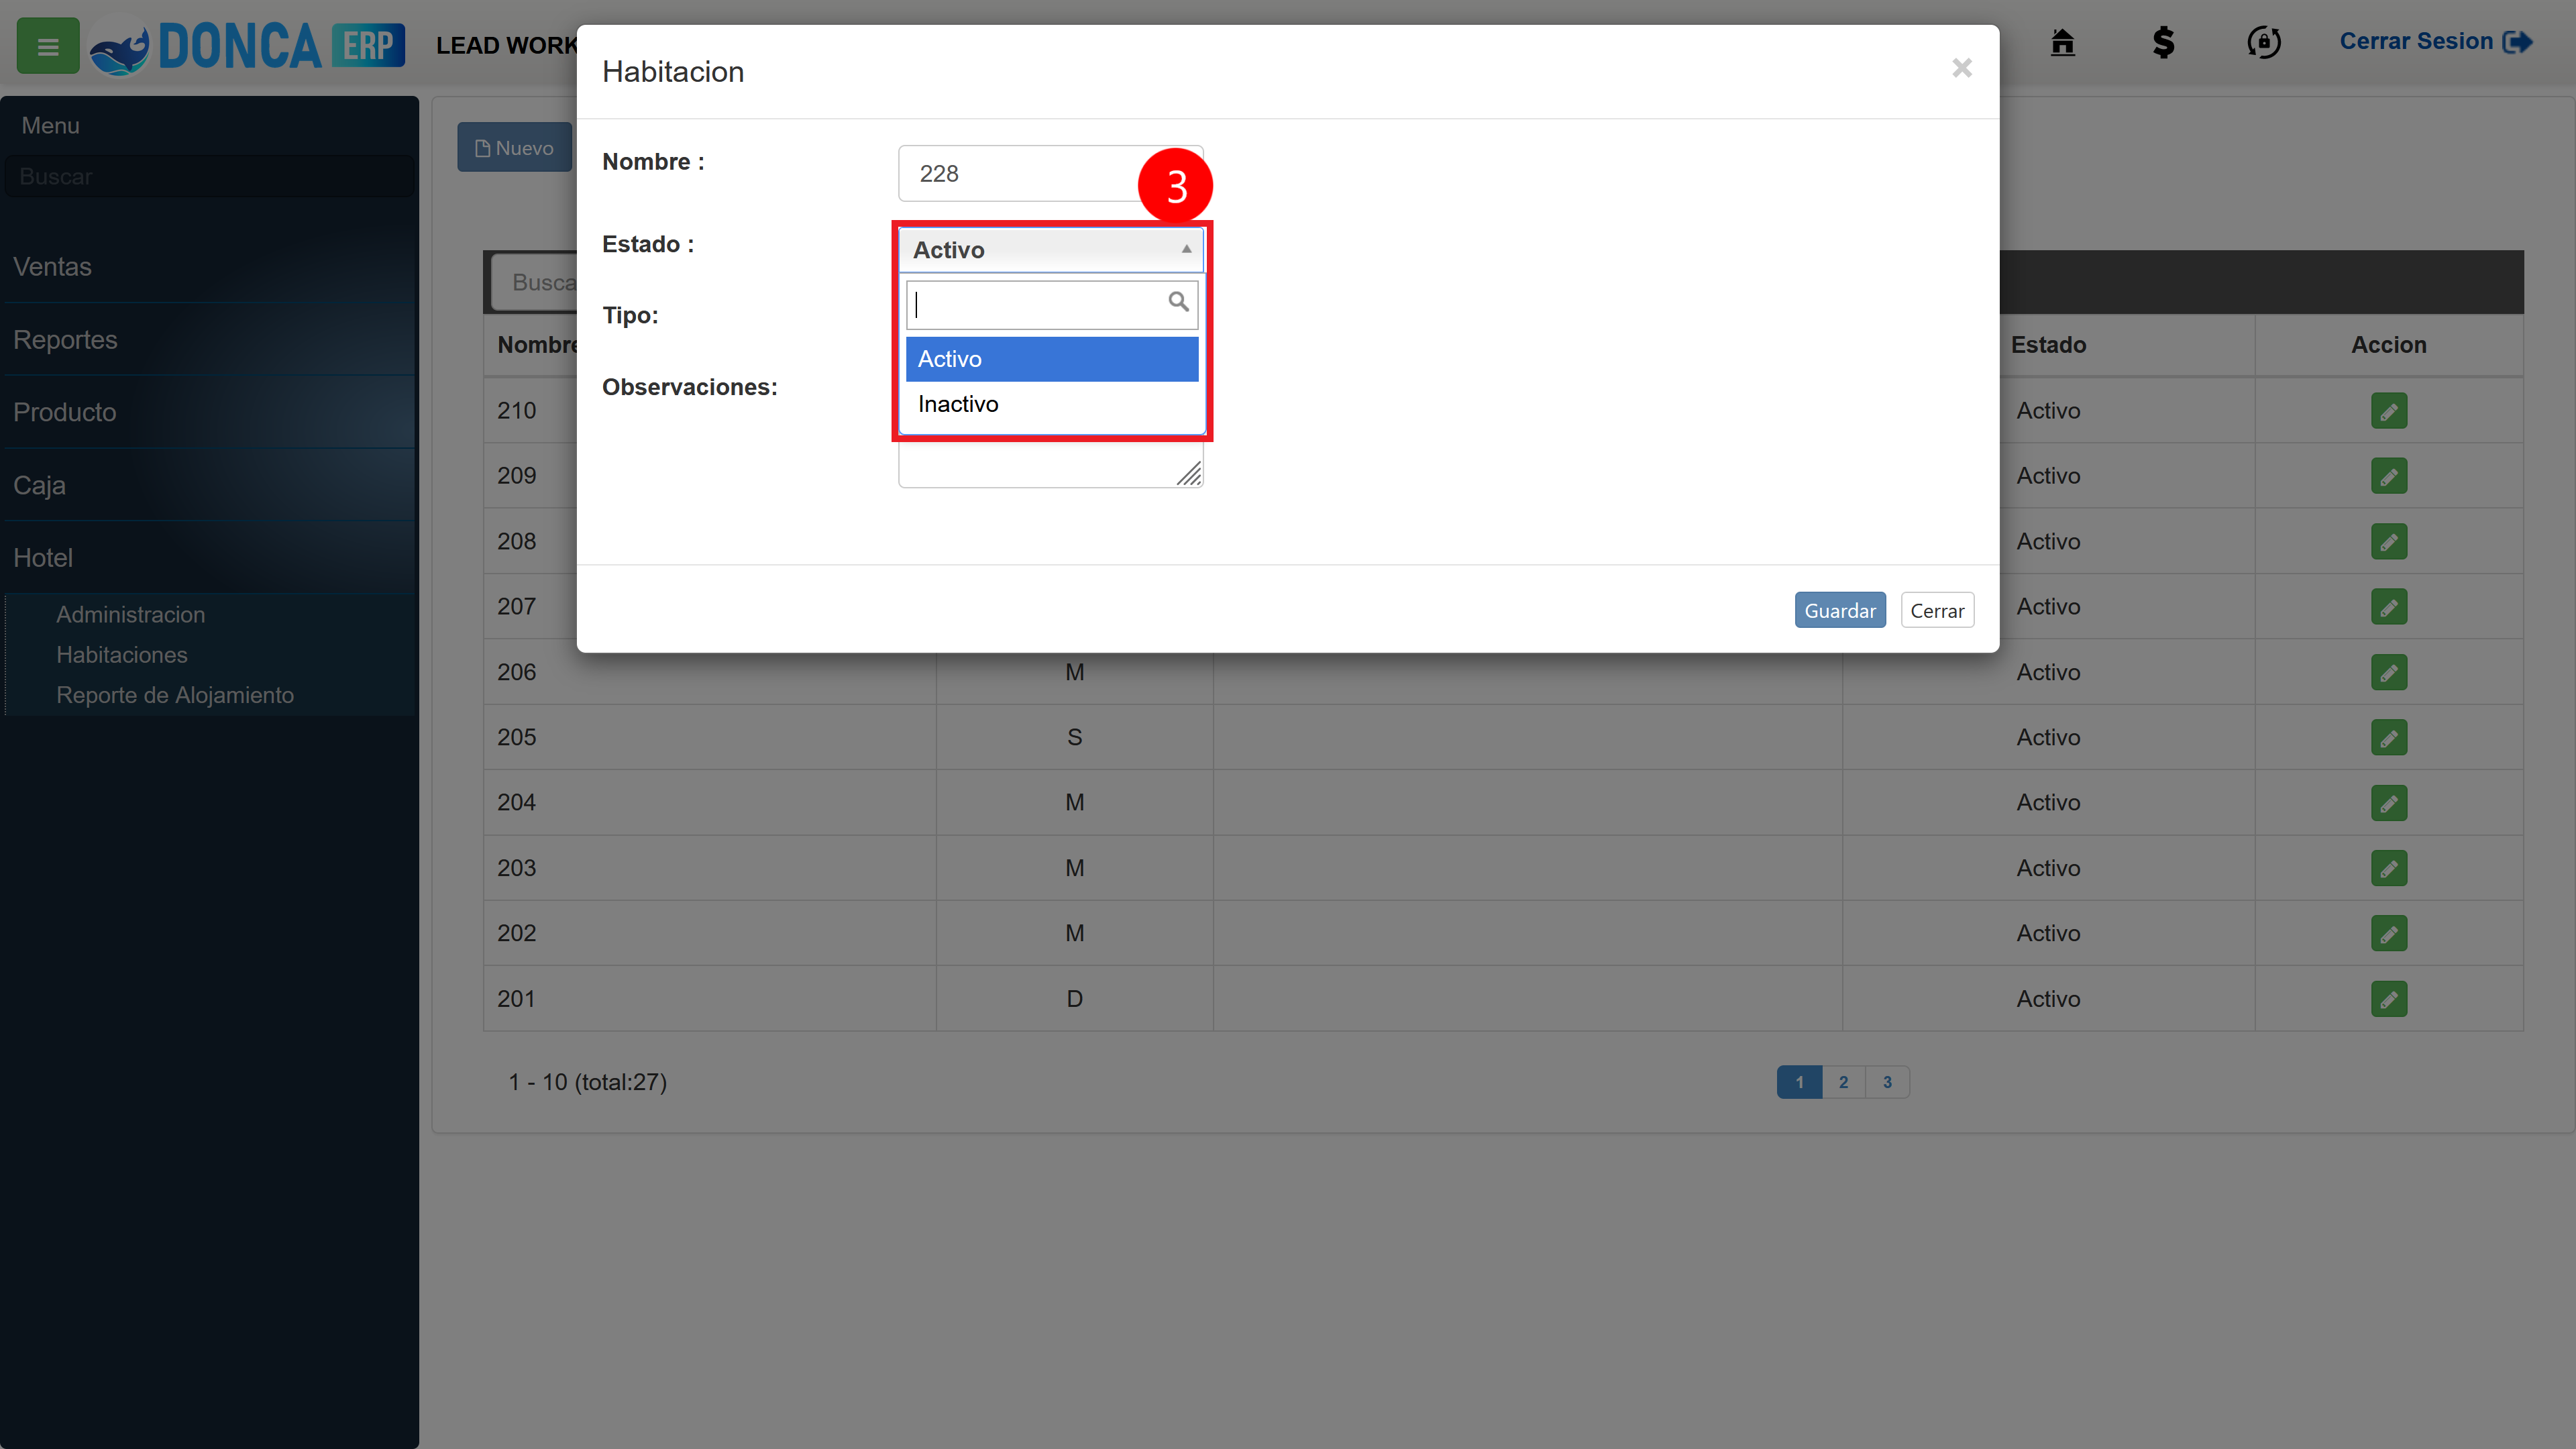
Task: Click the Guardar button
Action: coord(1839,610)
